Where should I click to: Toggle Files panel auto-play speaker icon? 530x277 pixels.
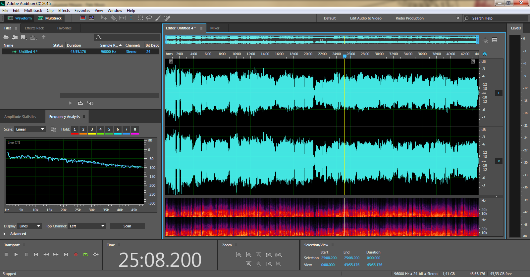[x=90, y=103]
